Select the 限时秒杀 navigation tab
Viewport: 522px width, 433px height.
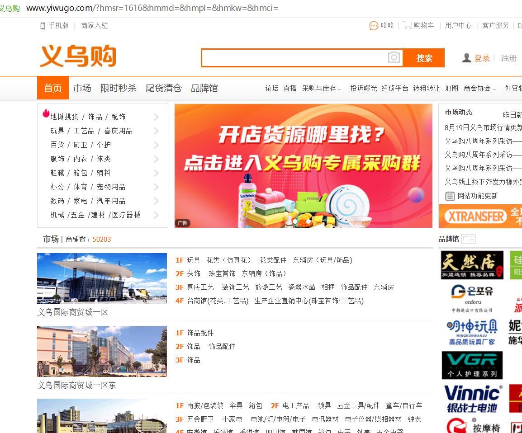tap(118, 88)
